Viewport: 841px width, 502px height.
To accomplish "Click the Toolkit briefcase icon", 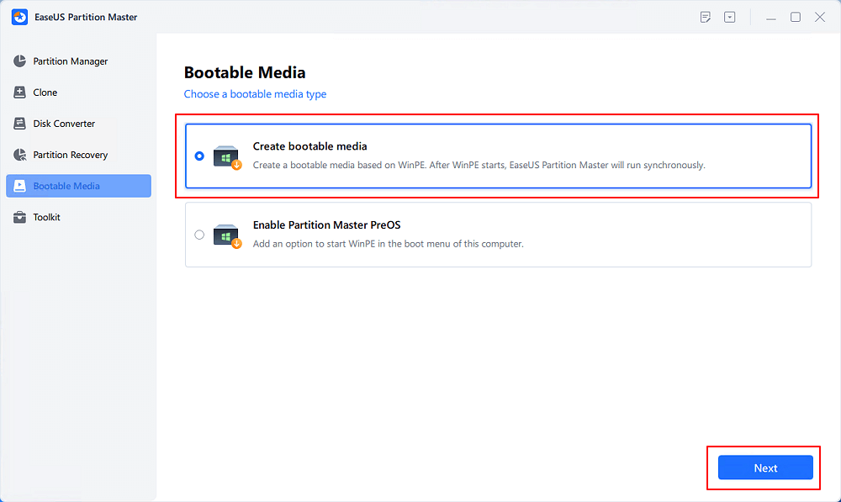I will pyautogui.click(x=19, y=217).
